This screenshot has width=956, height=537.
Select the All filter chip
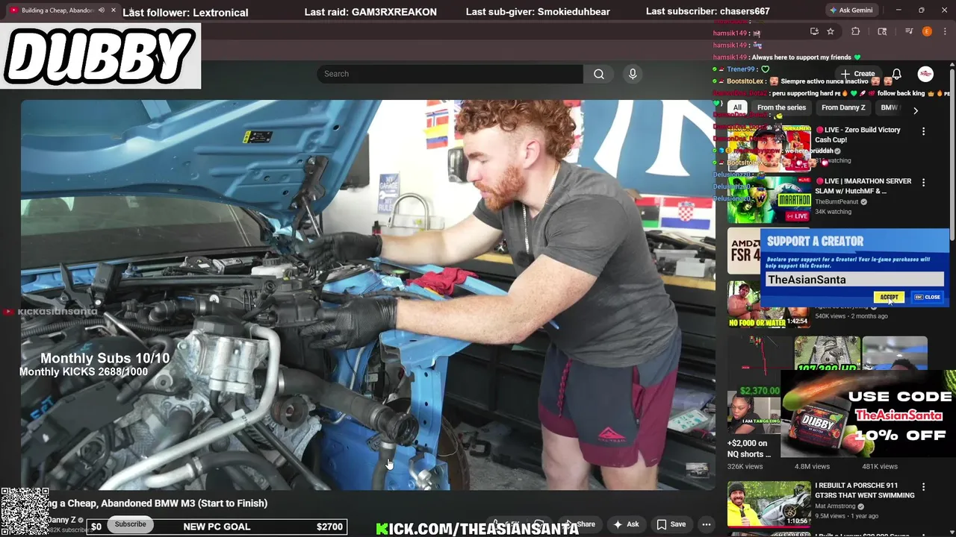(x=737, y=107)
